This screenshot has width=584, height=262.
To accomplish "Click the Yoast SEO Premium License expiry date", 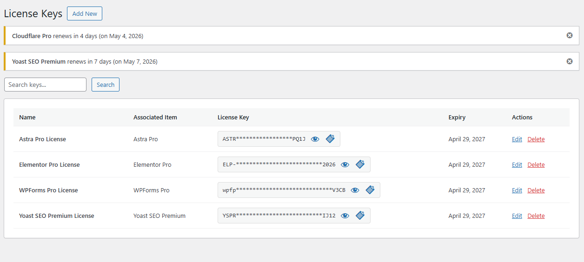I will pos(467,216).
